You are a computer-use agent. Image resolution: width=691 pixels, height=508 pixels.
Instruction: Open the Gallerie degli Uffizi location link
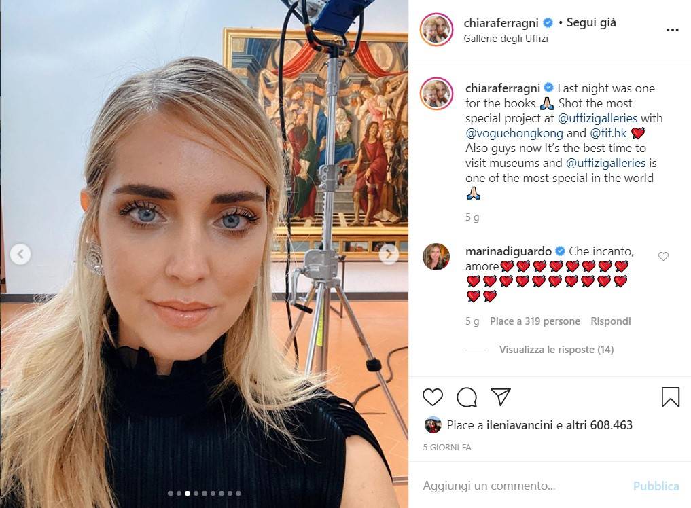click(x=506, y=38)
